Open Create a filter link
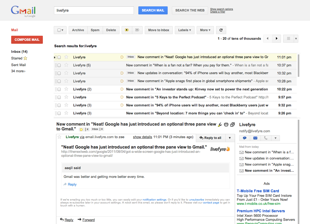310x224 pixels. 217,12
